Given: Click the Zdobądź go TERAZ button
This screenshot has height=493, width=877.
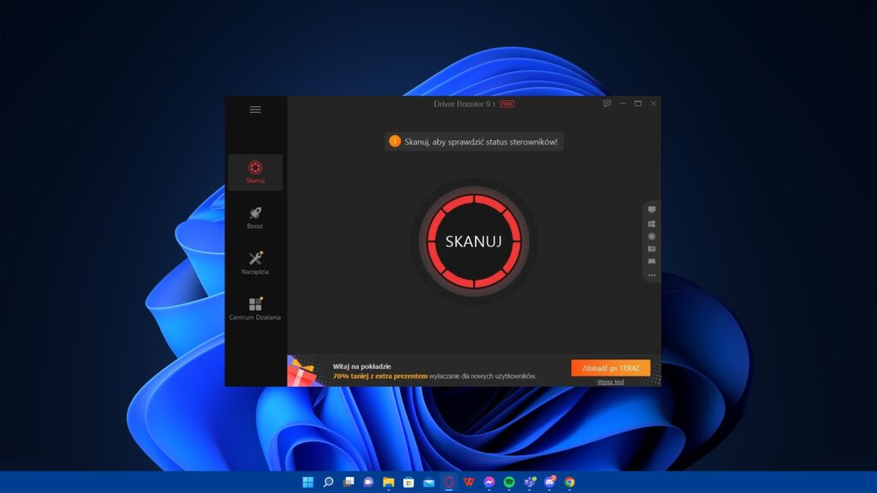Looking at the screenshot, I should (x=610, y=368).
